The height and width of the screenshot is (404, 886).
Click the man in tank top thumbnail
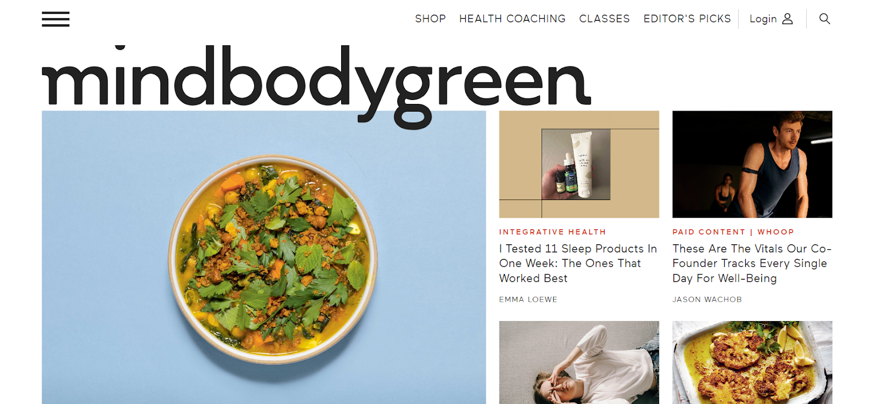tap(752, 164)
